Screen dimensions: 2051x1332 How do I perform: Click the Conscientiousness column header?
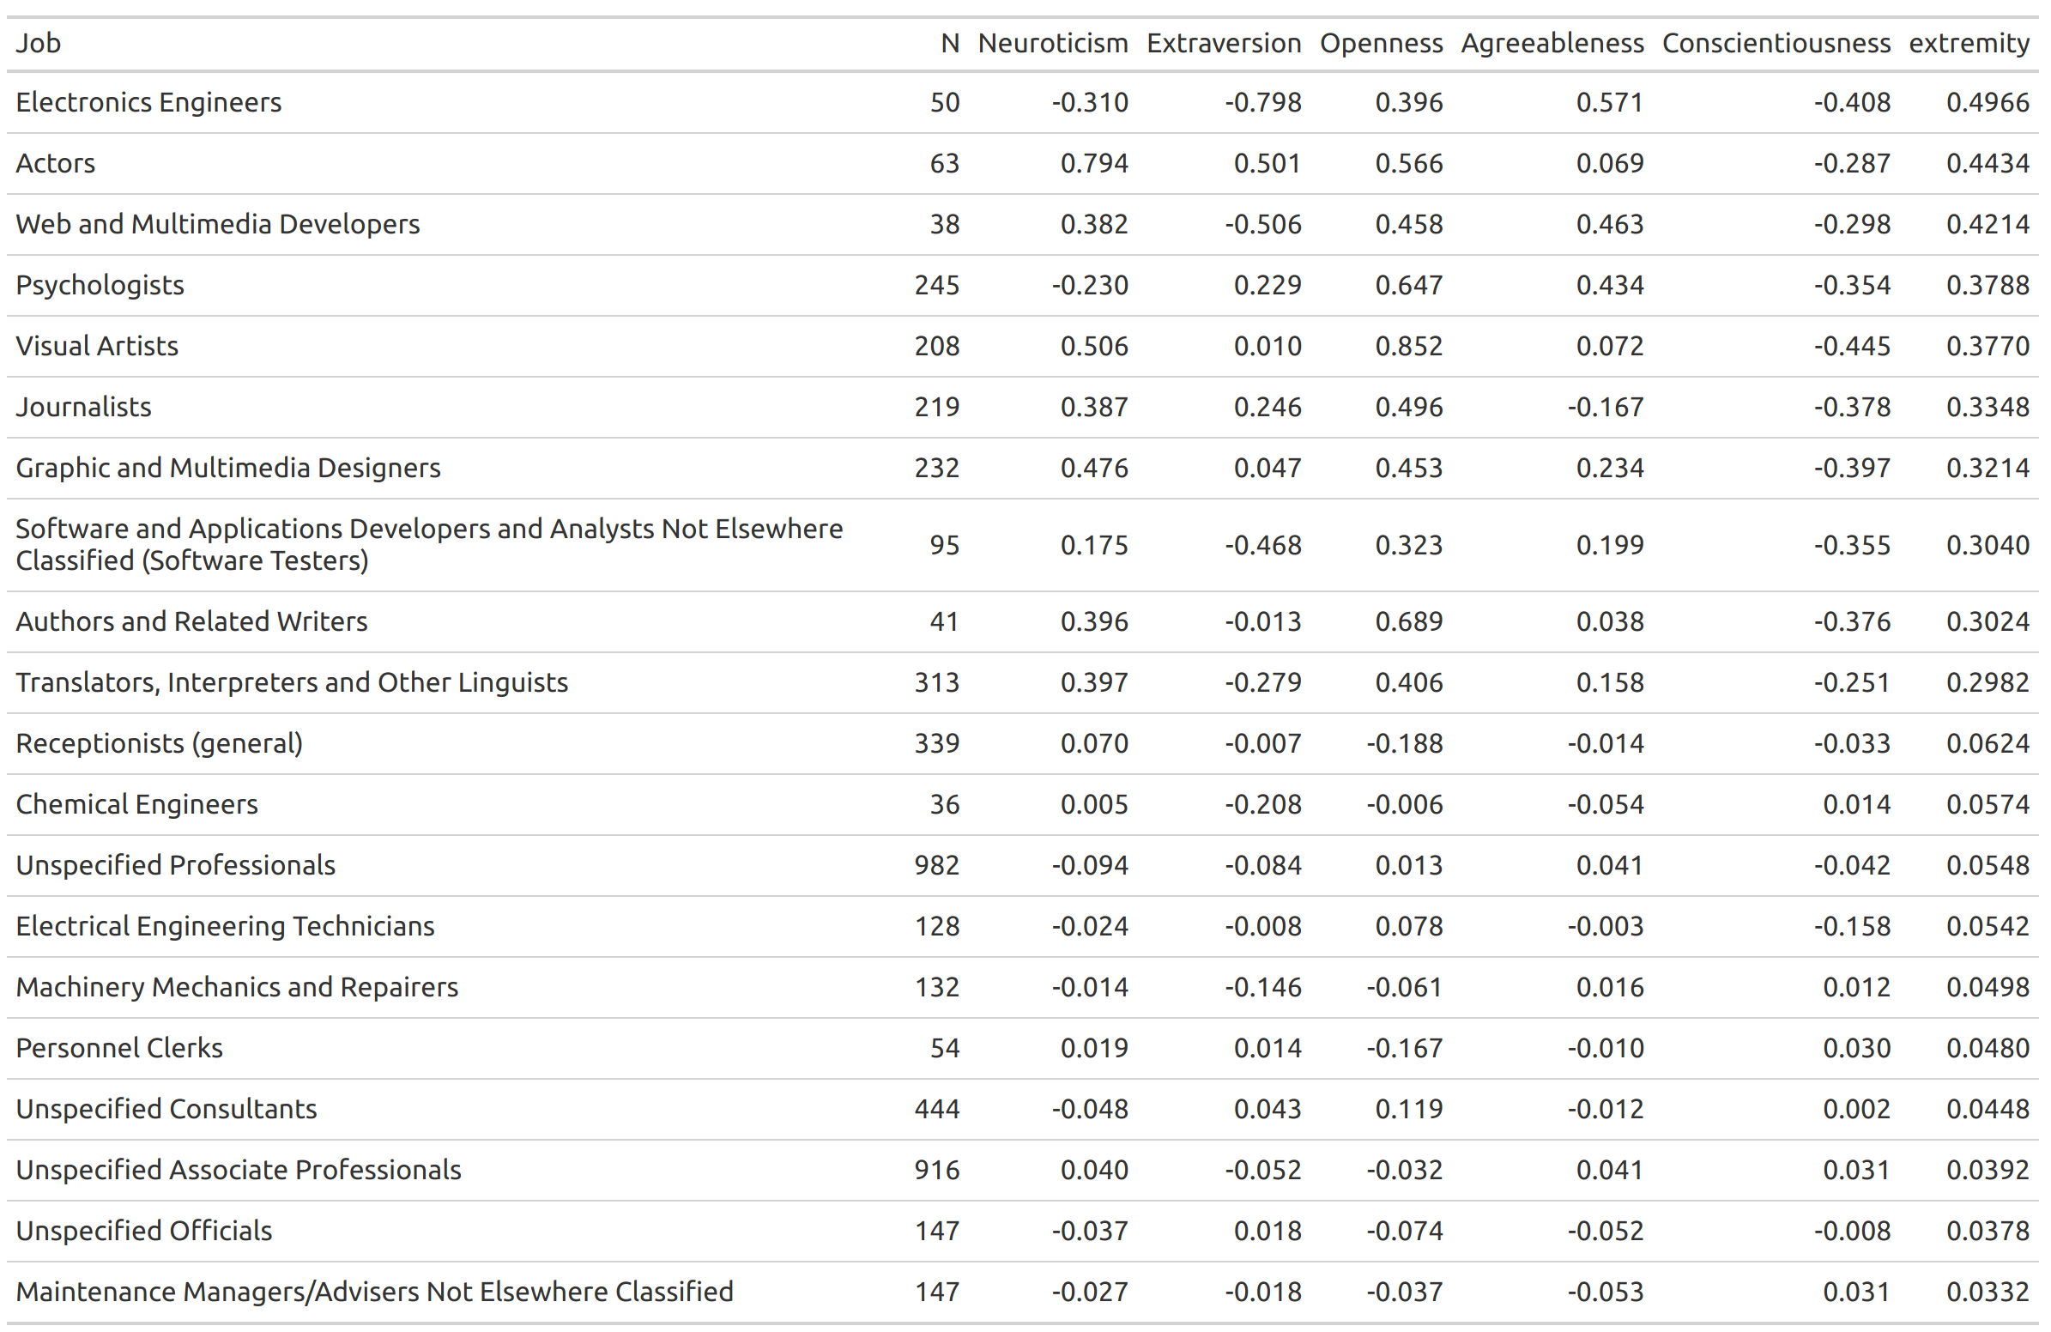pyautogui.click(x=1776, y=43)
